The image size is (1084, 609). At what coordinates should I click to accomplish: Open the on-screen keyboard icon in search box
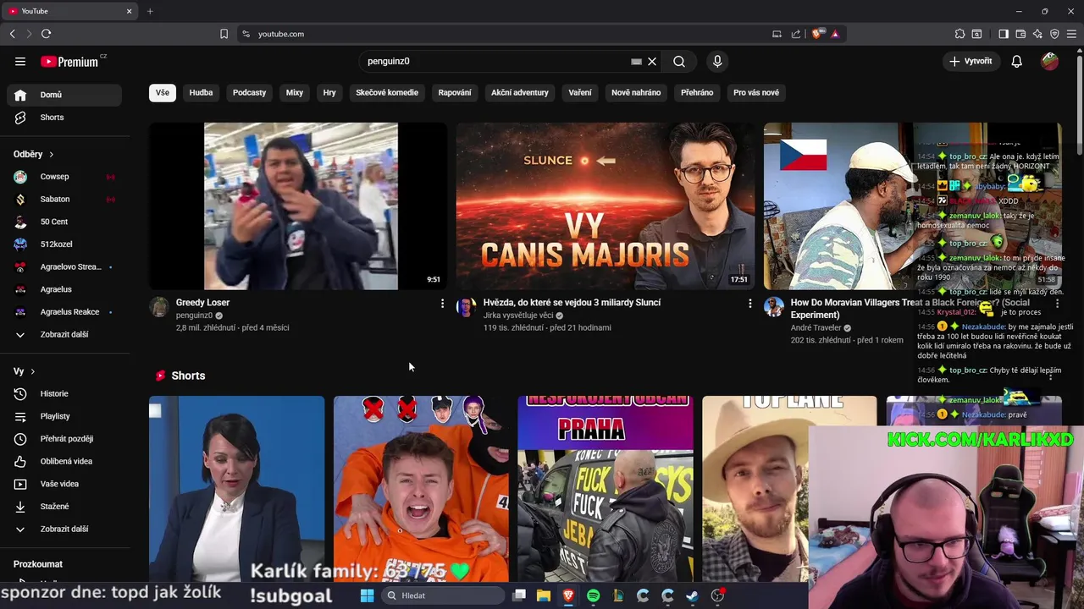pos(636,61)
